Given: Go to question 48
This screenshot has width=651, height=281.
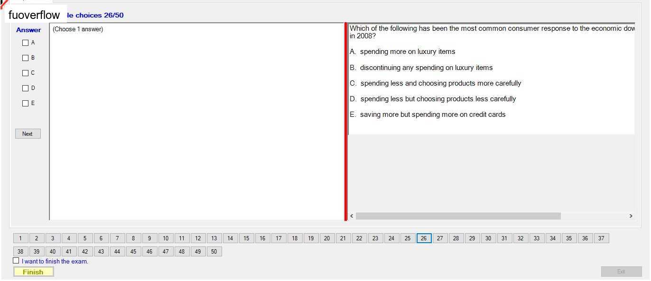Looking at the screenshot, I should (182, 252).
